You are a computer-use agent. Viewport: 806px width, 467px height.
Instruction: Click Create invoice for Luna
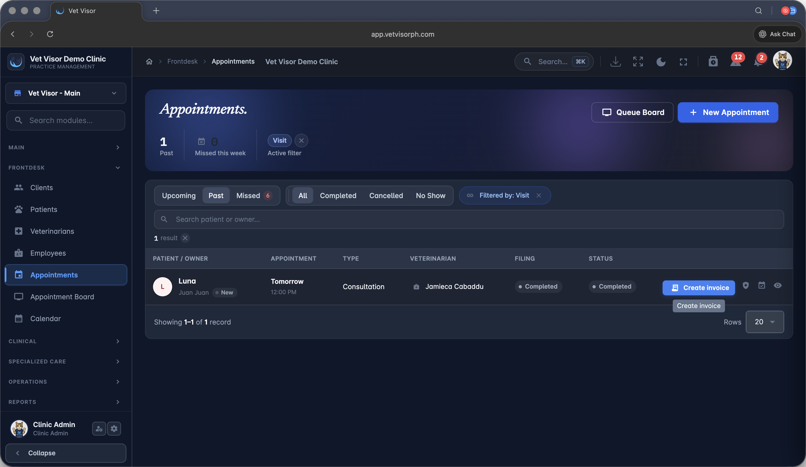(699, 288)
